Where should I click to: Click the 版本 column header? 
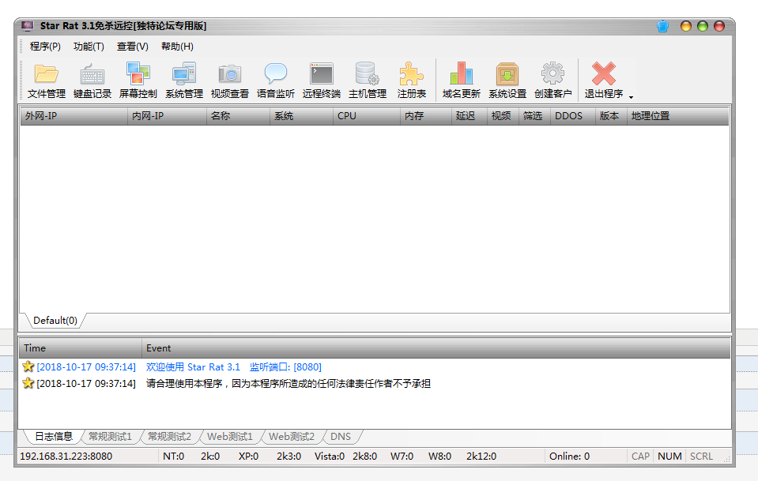[611, 116]
